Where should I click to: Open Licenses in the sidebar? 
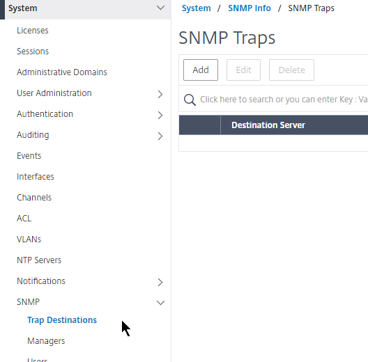(x=33, y=31)
